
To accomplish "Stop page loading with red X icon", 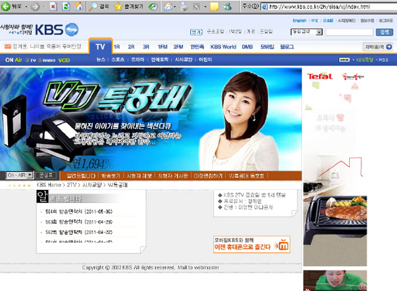I will [x=53, y=6].
